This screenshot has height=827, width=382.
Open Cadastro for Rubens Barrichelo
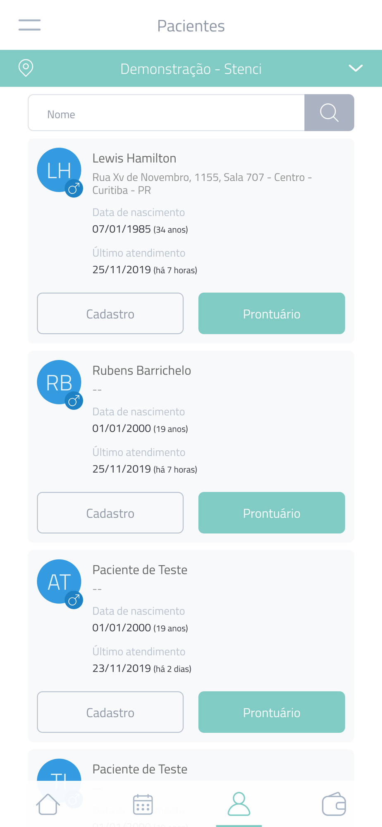tap(110, 513)
